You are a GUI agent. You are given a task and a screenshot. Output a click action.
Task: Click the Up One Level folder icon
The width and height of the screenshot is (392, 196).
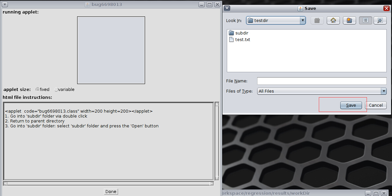click(x=317, y=20)
